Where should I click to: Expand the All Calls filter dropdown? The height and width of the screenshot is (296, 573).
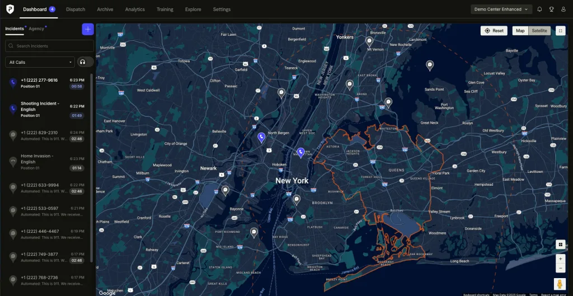[x=40, y=62]
